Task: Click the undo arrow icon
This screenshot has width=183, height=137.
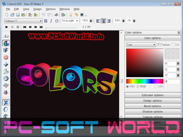Action: coord(43,15)
